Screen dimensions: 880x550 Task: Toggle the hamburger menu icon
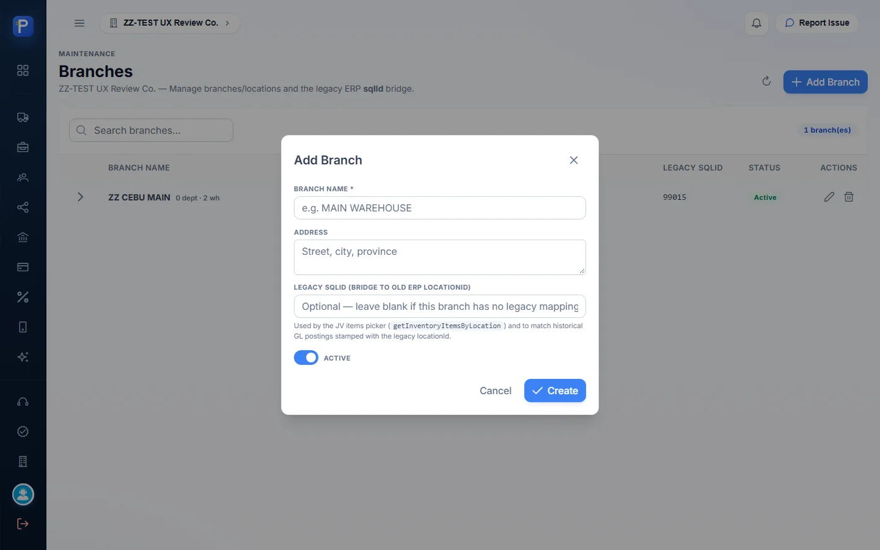[x=79, y=23]
